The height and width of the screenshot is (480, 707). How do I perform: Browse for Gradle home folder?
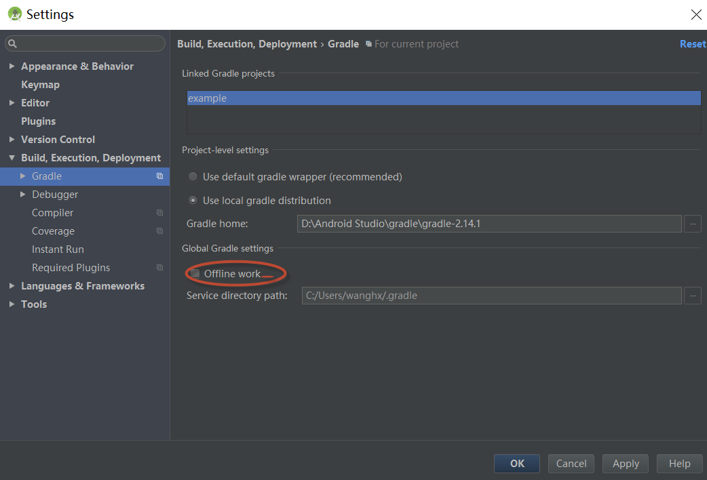[x=692, y=224]
